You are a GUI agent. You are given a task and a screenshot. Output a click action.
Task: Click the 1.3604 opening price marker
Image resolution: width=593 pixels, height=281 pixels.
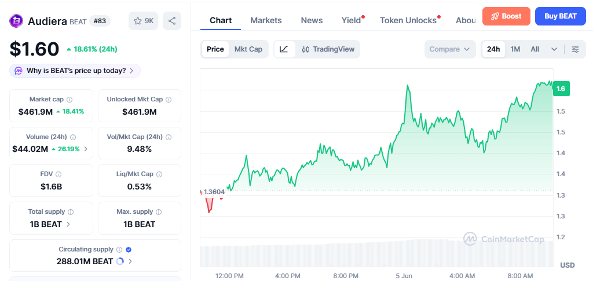point(214,192)
